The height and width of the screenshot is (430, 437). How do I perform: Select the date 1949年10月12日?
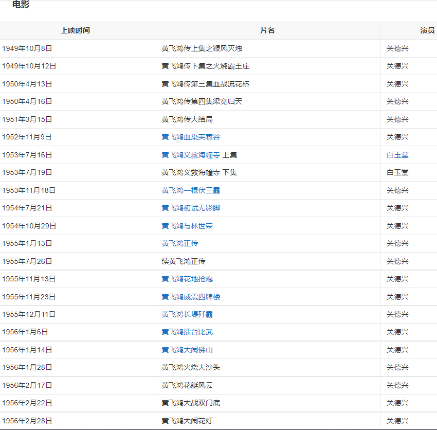[x=29, y=66]
